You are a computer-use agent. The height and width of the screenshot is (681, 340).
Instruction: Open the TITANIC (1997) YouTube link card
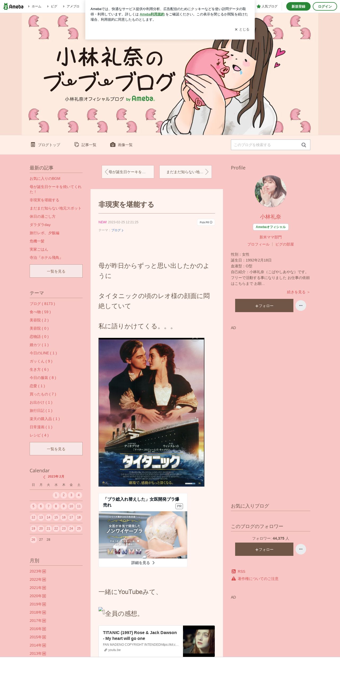156,641
